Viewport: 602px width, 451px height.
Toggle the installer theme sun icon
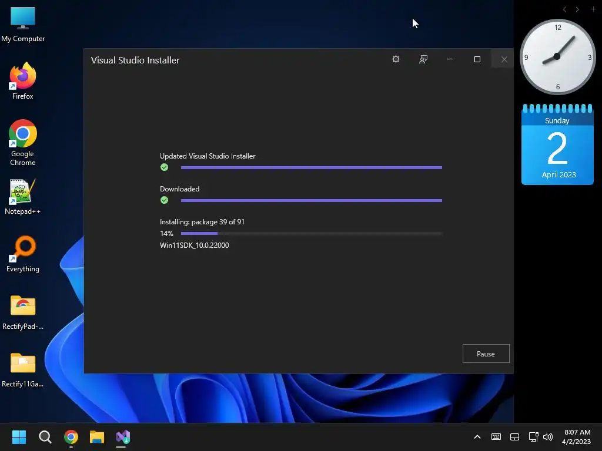(x=396, y=59)
